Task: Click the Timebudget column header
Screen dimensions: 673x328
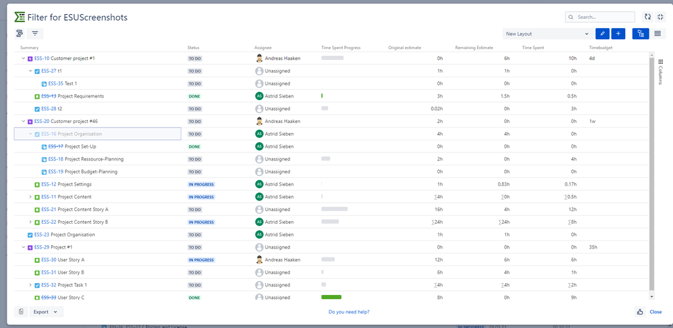Action: [x=600, y=48]
